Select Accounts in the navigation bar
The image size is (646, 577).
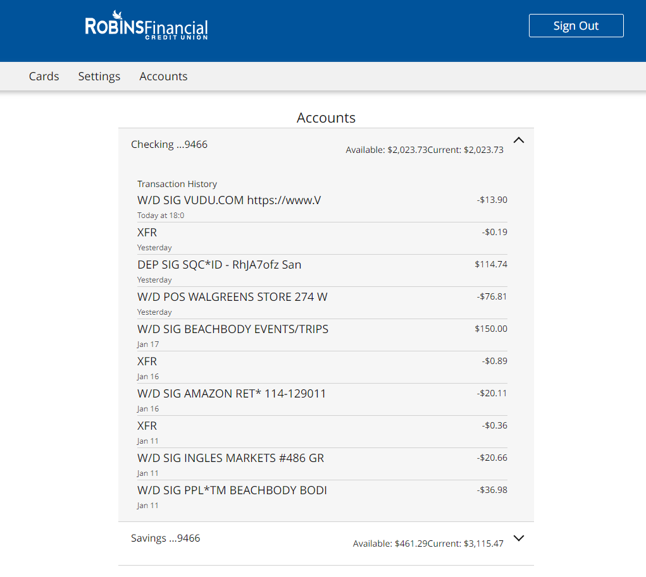pos(164,76)
